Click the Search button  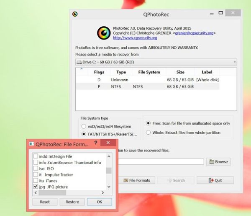[x=176, y=181]
